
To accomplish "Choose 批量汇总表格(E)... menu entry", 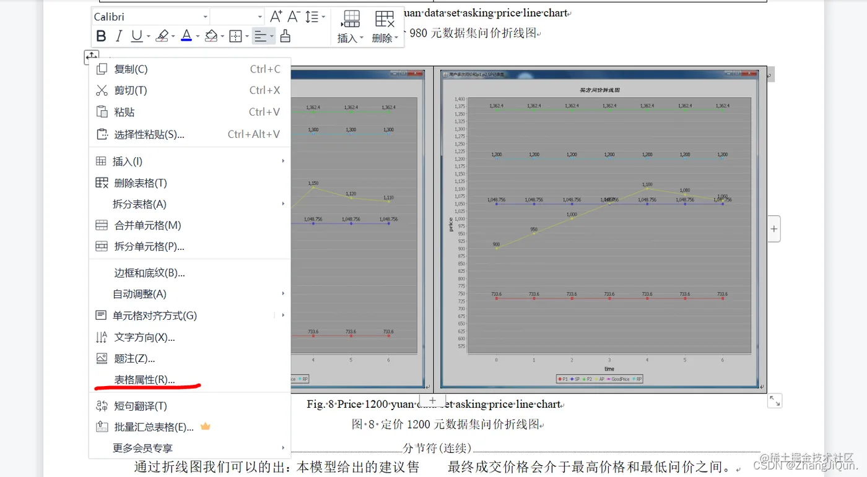I will (190, 427).
